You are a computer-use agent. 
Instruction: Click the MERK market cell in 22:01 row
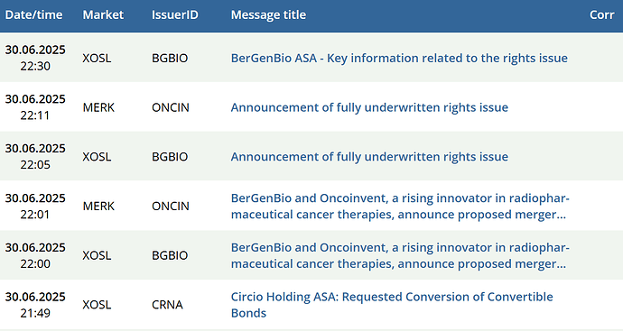(98, 206)
